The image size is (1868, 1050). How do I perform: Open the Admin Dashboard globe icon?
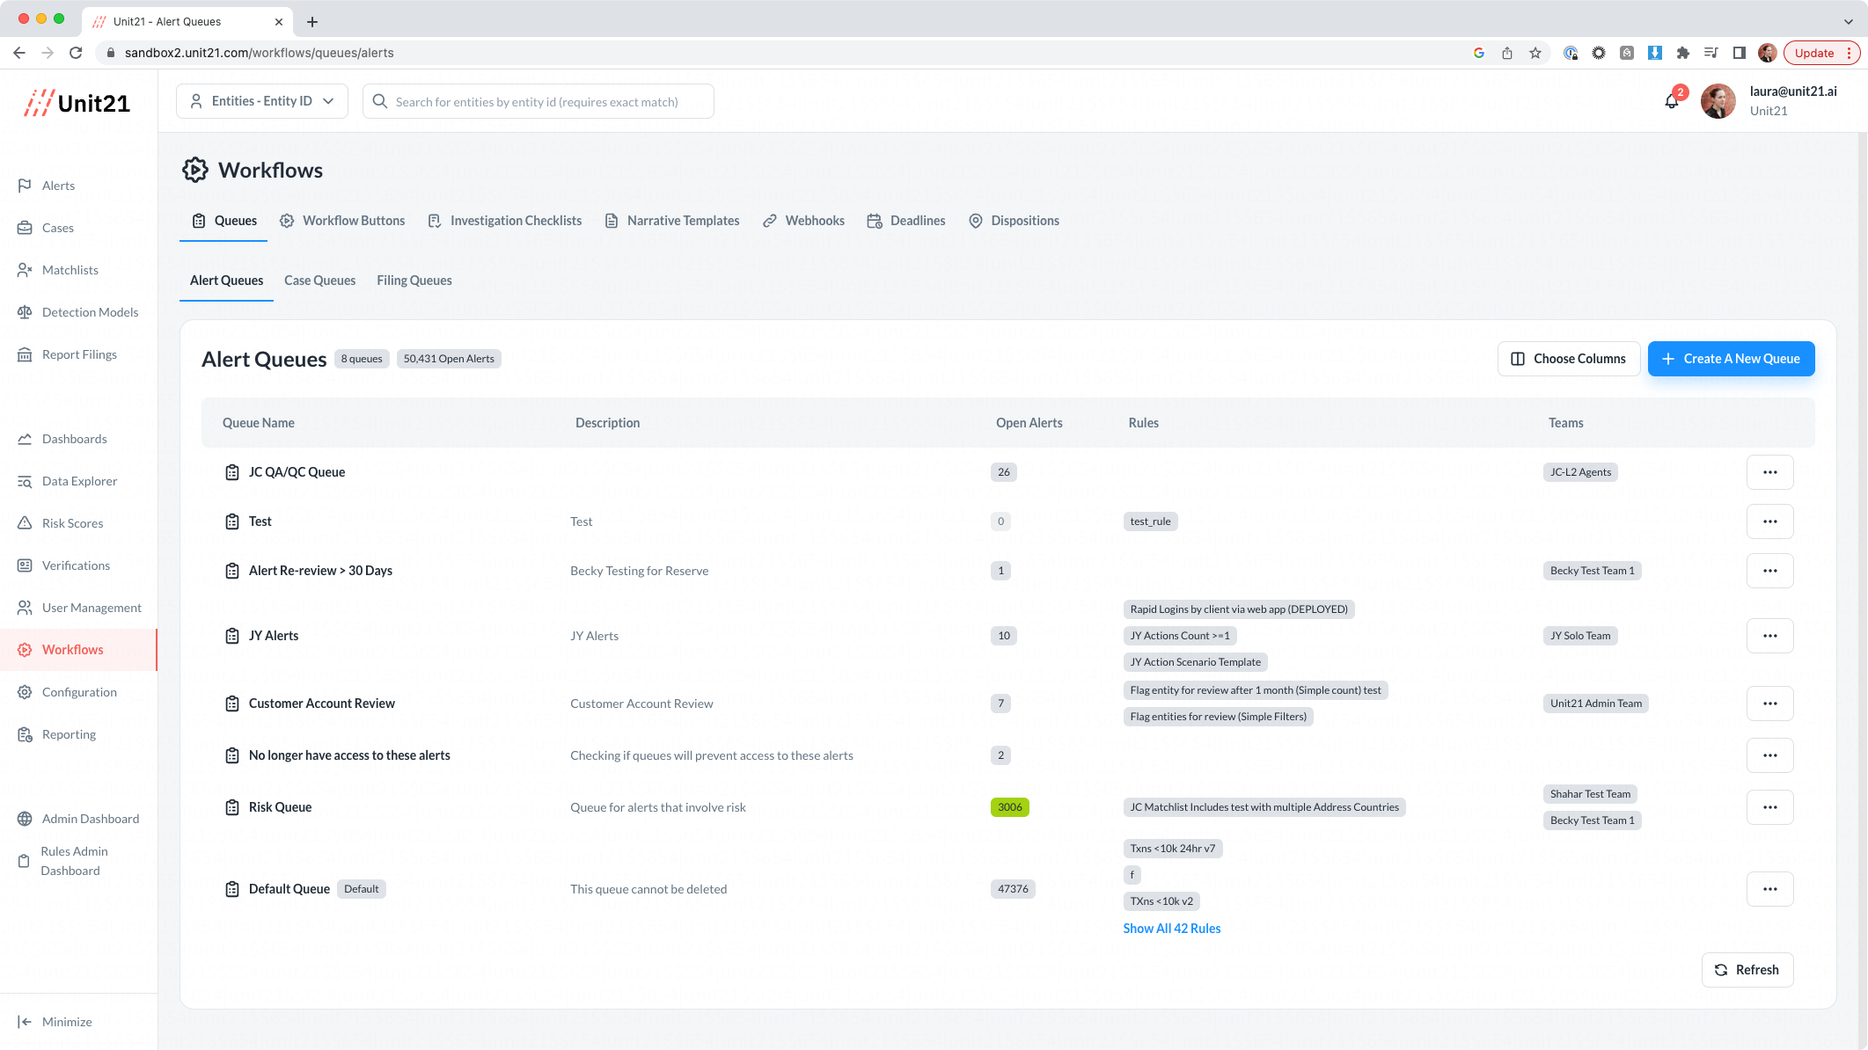pyautogui.click(x=25, y=819)
